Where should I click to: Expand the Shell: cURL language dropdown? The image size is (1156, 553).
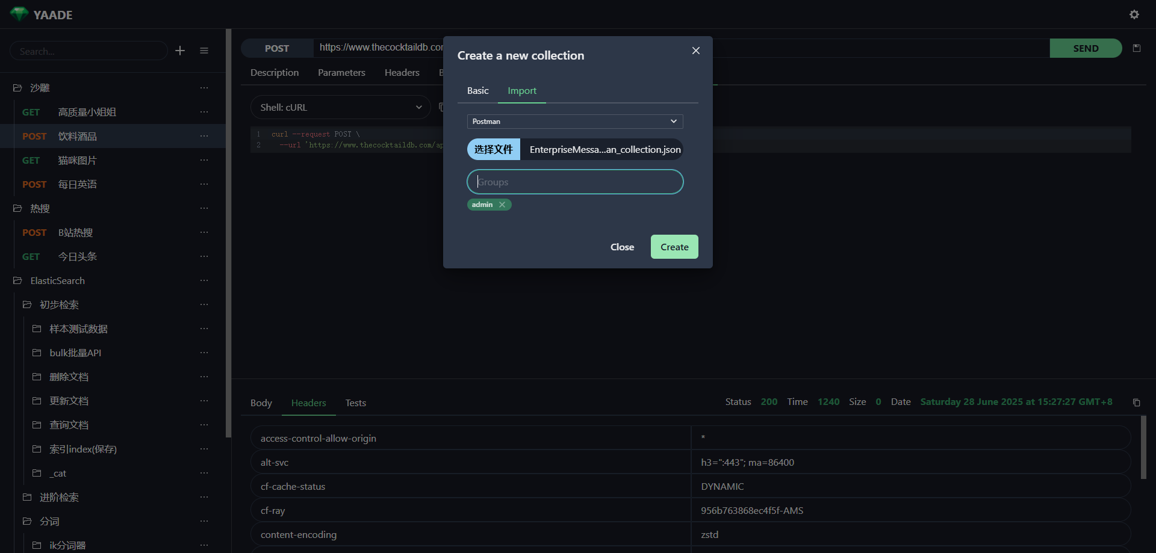[x=340, y=108]
